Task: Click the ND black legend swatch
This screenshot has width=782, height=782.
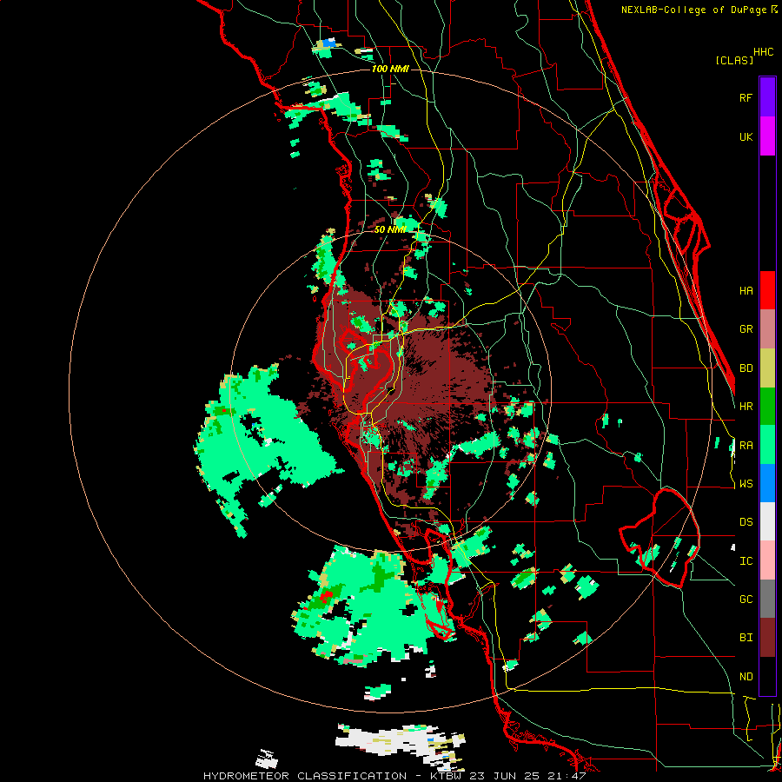Action: [767, 676]
